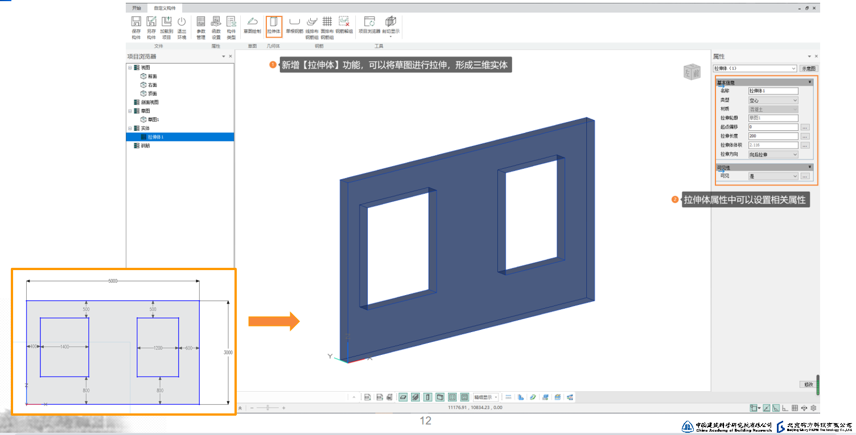Screen dimensions: 856x435
Task: Select 草图1 in project browser tree
Action: (x=153, y=119)
